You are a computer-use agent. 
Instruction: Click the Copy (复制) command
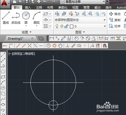(115, 20)
